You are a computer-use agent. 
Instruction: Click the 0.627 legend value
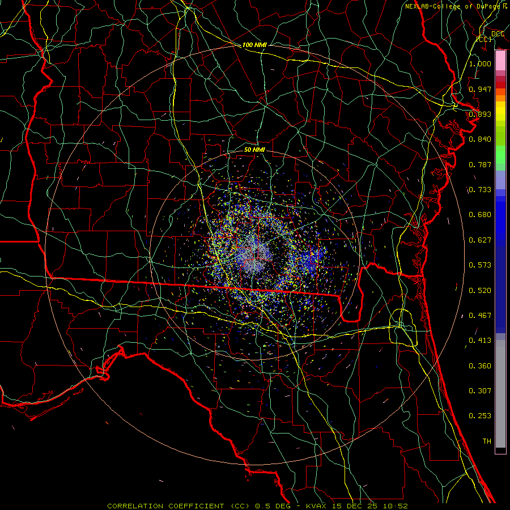click(480, 240)
